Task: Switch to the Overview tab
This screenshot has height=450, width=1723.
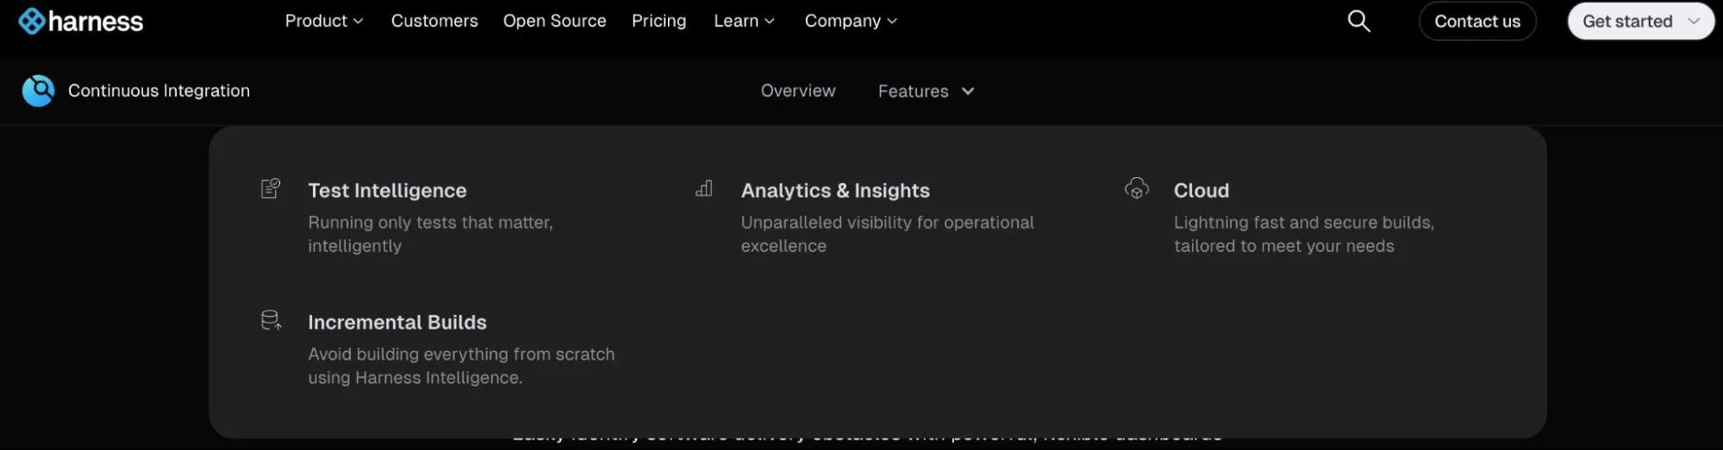Action: [x=798, y=90]
